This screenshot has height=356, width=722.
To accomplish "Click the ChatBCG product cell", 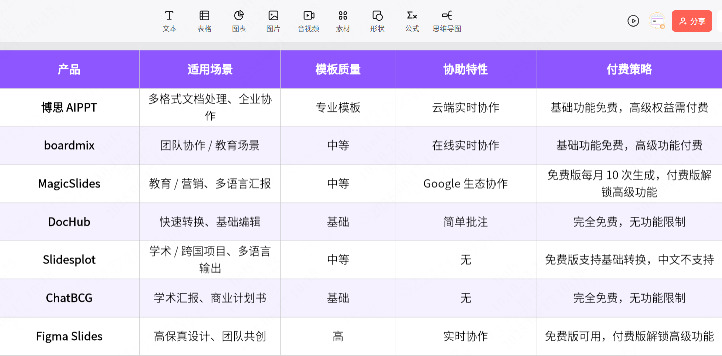I will [x=70, y=298].
